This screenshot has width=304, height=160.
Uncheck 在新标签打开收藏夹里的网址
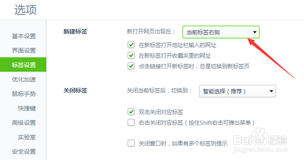131,56
